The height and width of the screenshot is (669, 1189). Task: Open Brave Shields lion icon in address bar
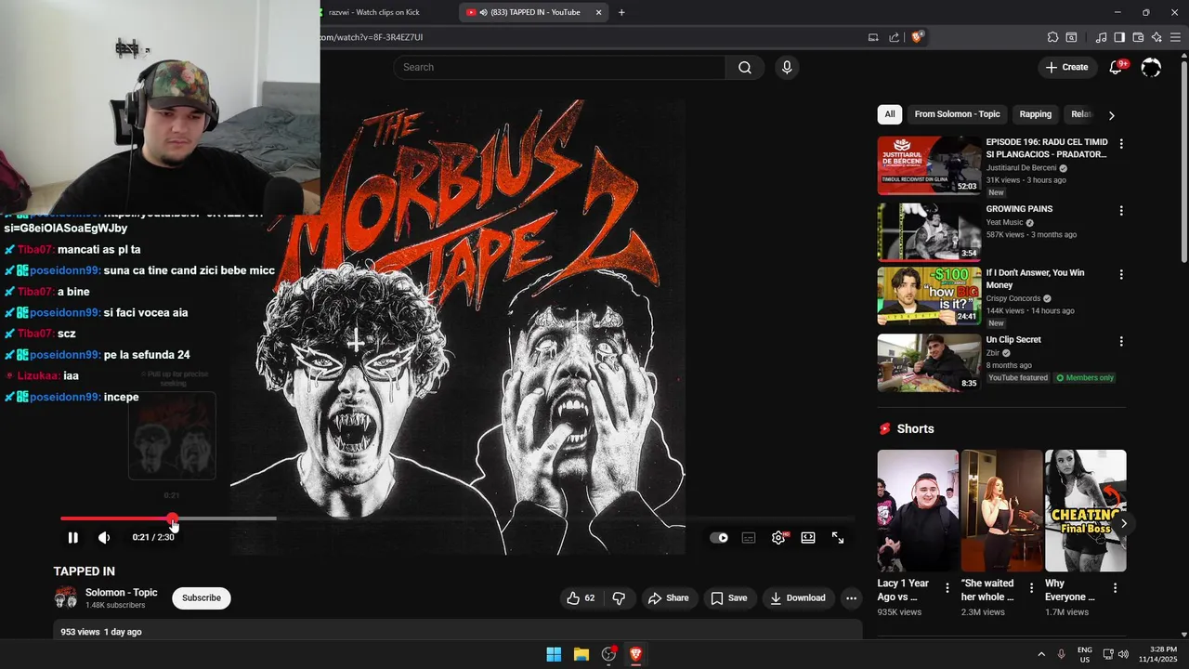(x=917, y=37)
